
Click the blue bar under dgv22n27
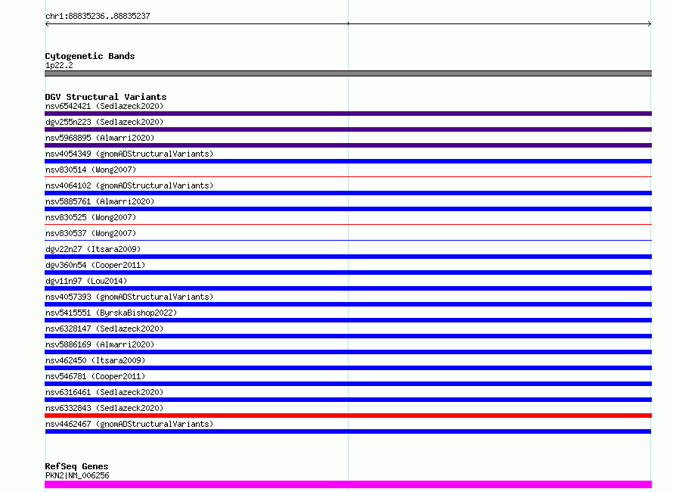click(348, 257)
